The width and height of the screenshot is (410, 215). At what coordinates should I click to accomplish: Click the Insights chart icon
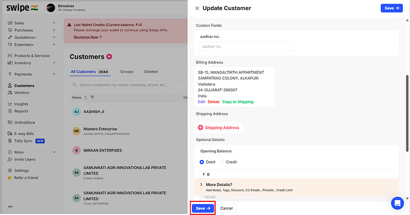[x=10, y=104]
